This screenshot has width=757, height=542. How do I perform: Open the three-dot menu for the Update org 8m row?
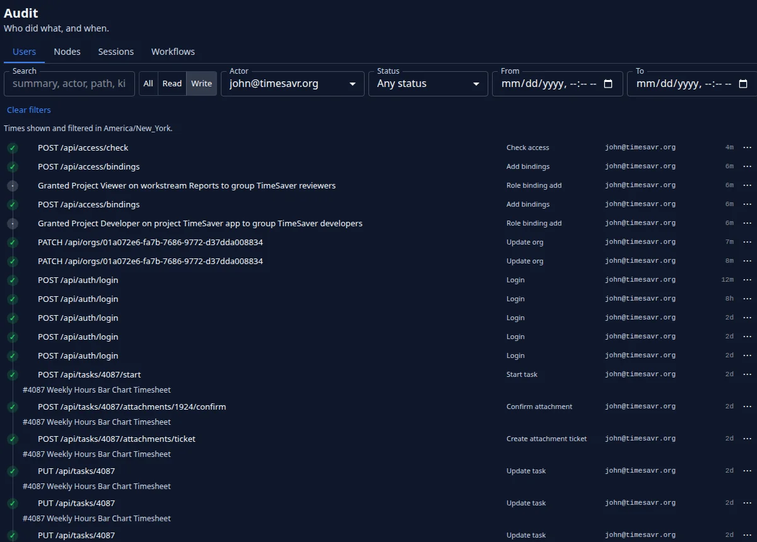[x=748, y=261]
